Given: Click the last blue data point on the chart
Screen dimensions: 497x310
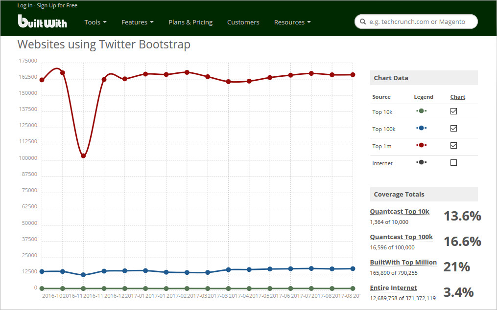Looking at the screenshot, I should [x=353, y=268].
